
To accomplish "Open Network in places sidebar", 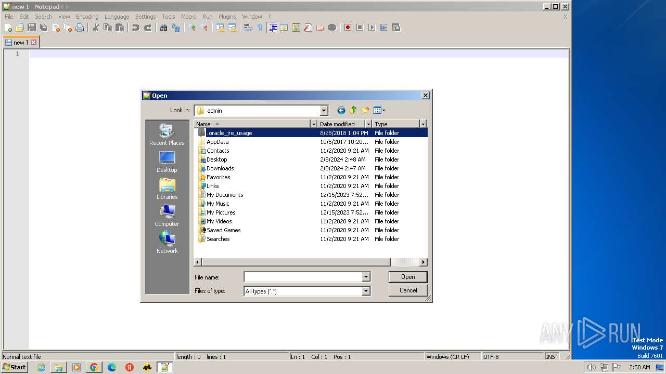I will click(x=167, y=243).
